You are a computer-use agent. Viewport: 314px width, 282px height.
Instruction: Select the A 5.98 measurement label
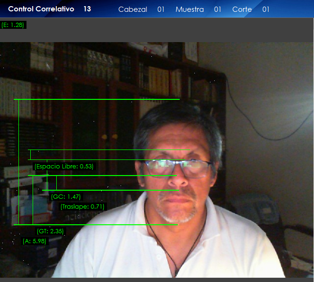tap(35, 241)
